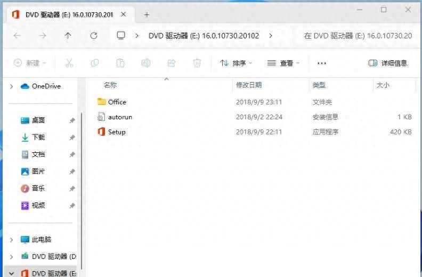Toggle the 详细信息 details pane

(387, 63)
